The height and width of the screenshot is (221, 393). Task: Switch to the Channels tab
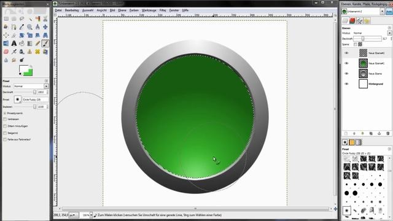click(352, 21)
